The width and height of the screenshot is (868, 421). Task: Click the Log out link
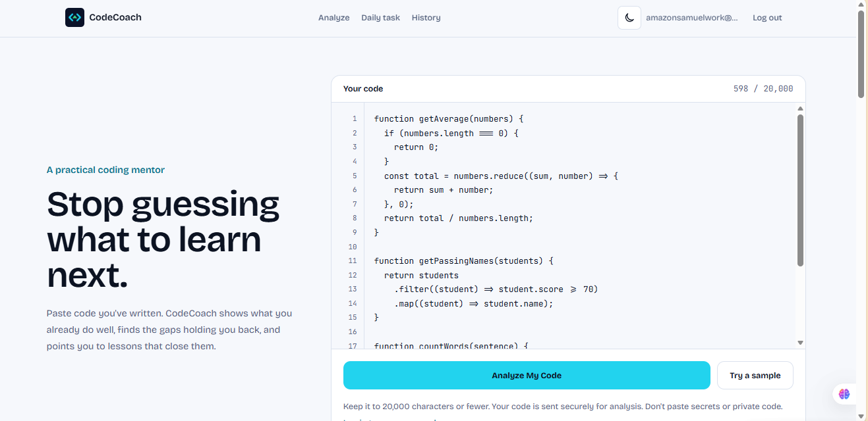click(767, 18)
